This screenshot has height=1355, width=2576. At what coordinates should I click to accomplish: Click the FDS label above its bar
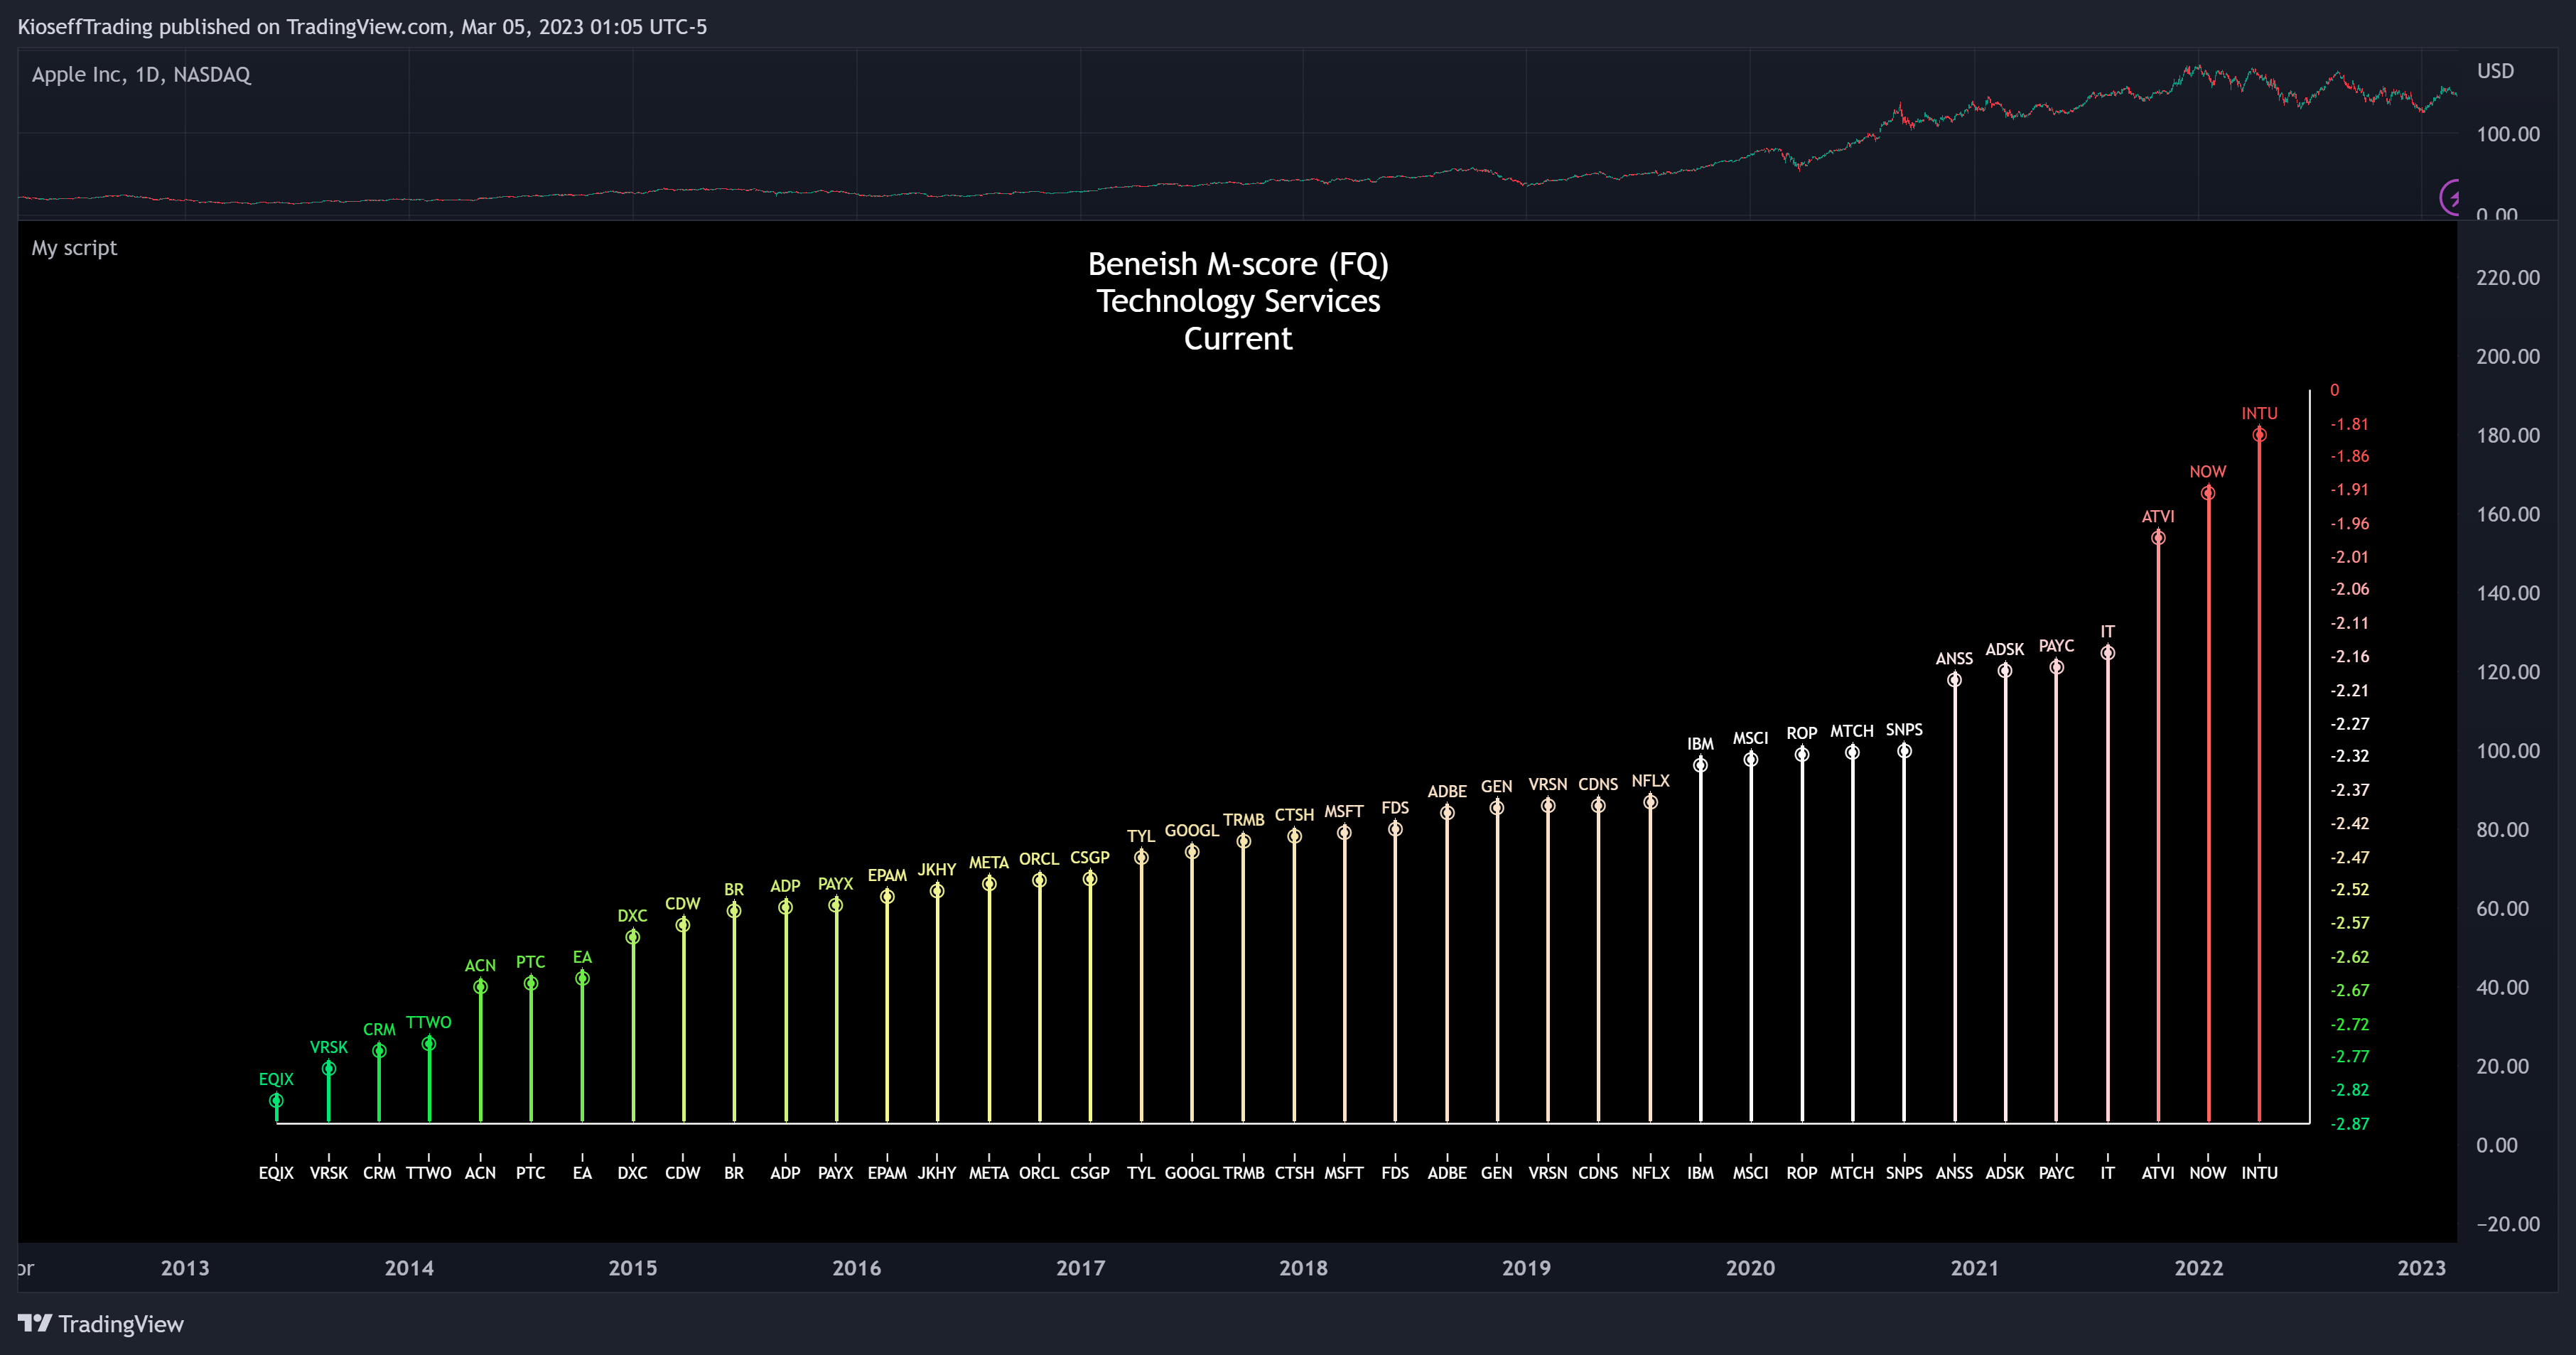point(1395,808)
